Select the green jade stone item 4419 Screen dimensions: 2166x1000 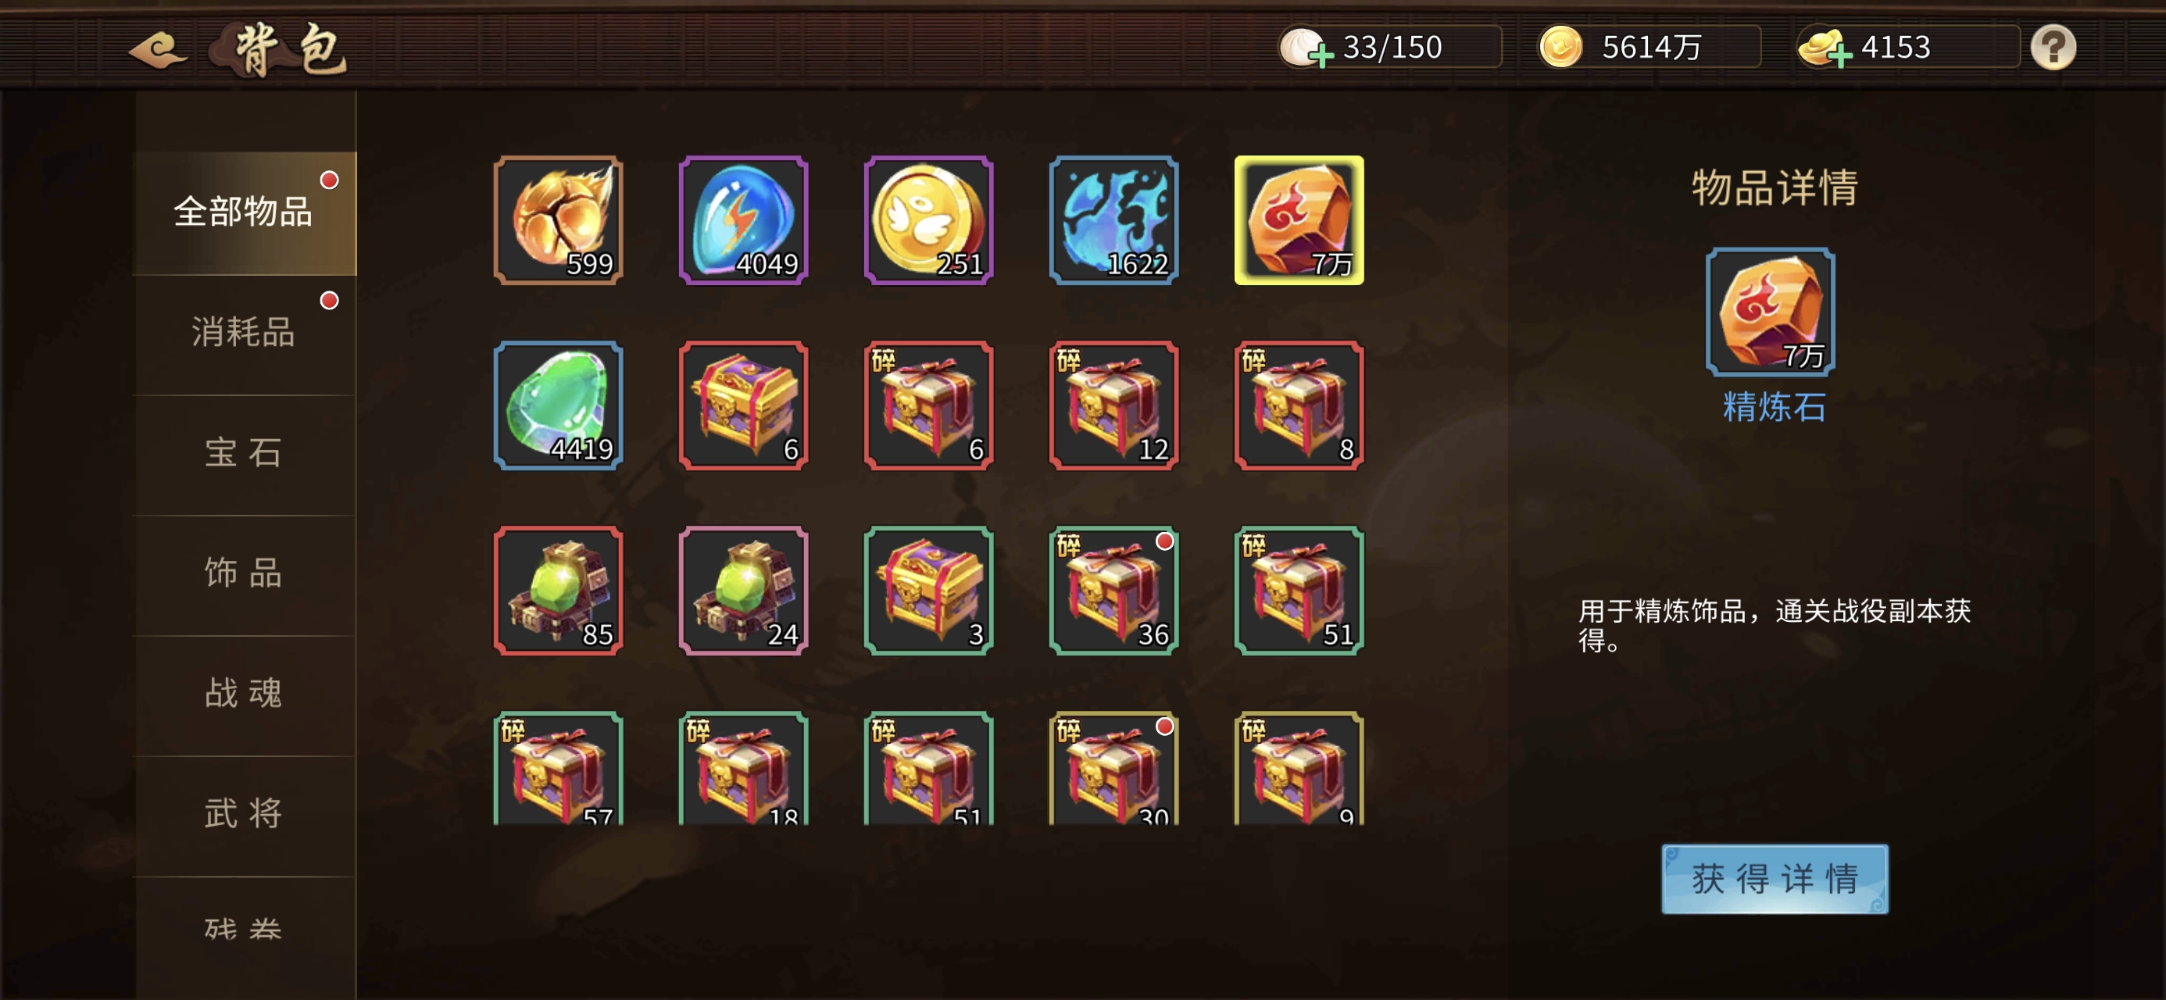[x=559, y=405]
